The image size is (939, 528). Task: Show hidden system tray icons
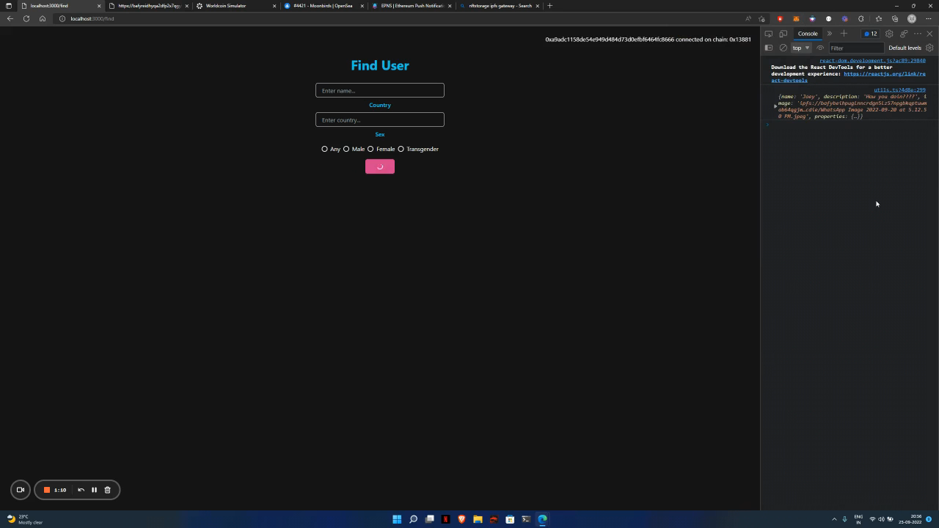[834, 519]
